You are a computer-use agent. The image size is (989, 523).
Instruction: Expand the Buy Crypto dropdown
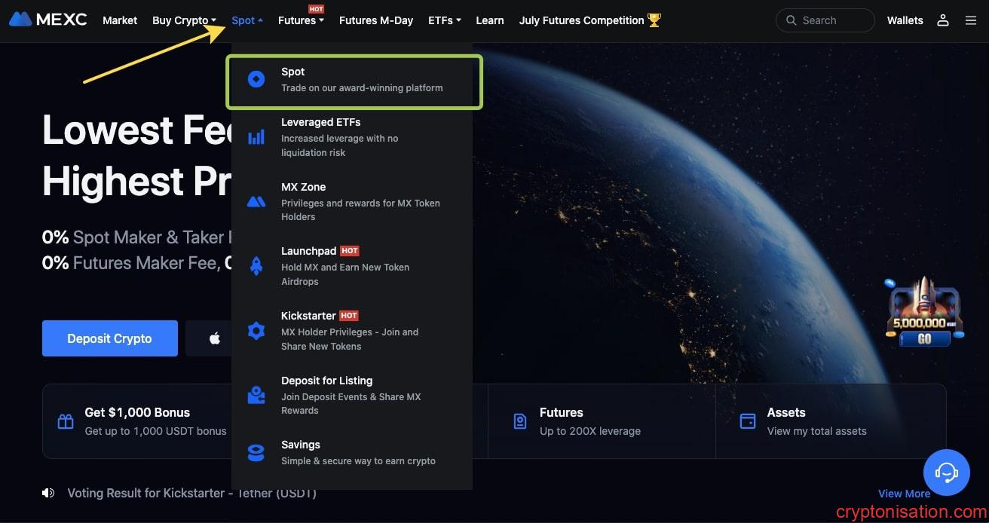(184, 20)
